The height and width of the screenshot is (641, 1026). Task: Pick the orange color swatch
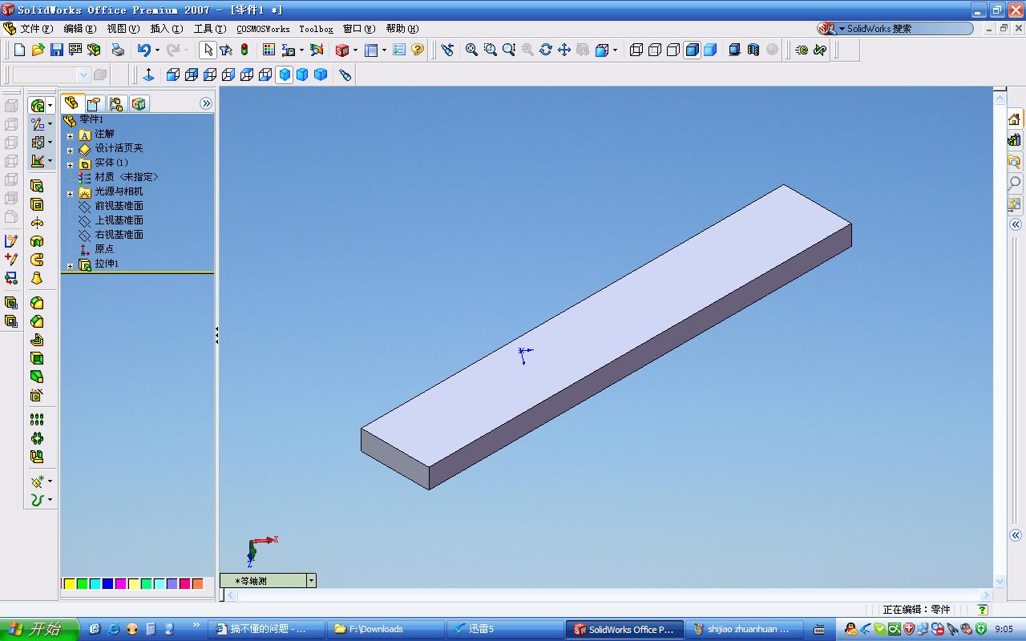(x=198, y=584)
